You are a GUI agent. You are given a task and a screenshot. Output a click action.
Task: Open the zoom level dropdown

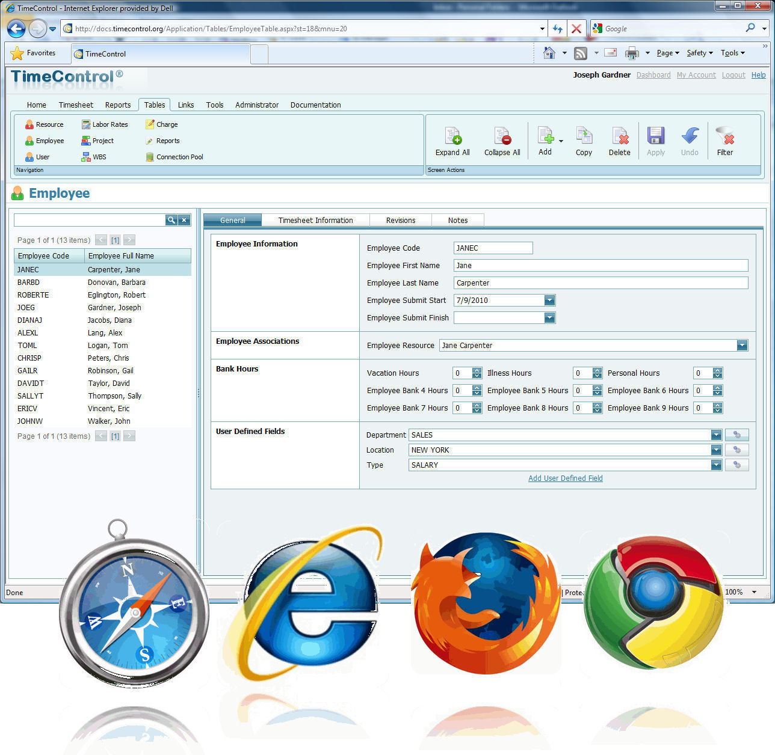coord(755,592)
